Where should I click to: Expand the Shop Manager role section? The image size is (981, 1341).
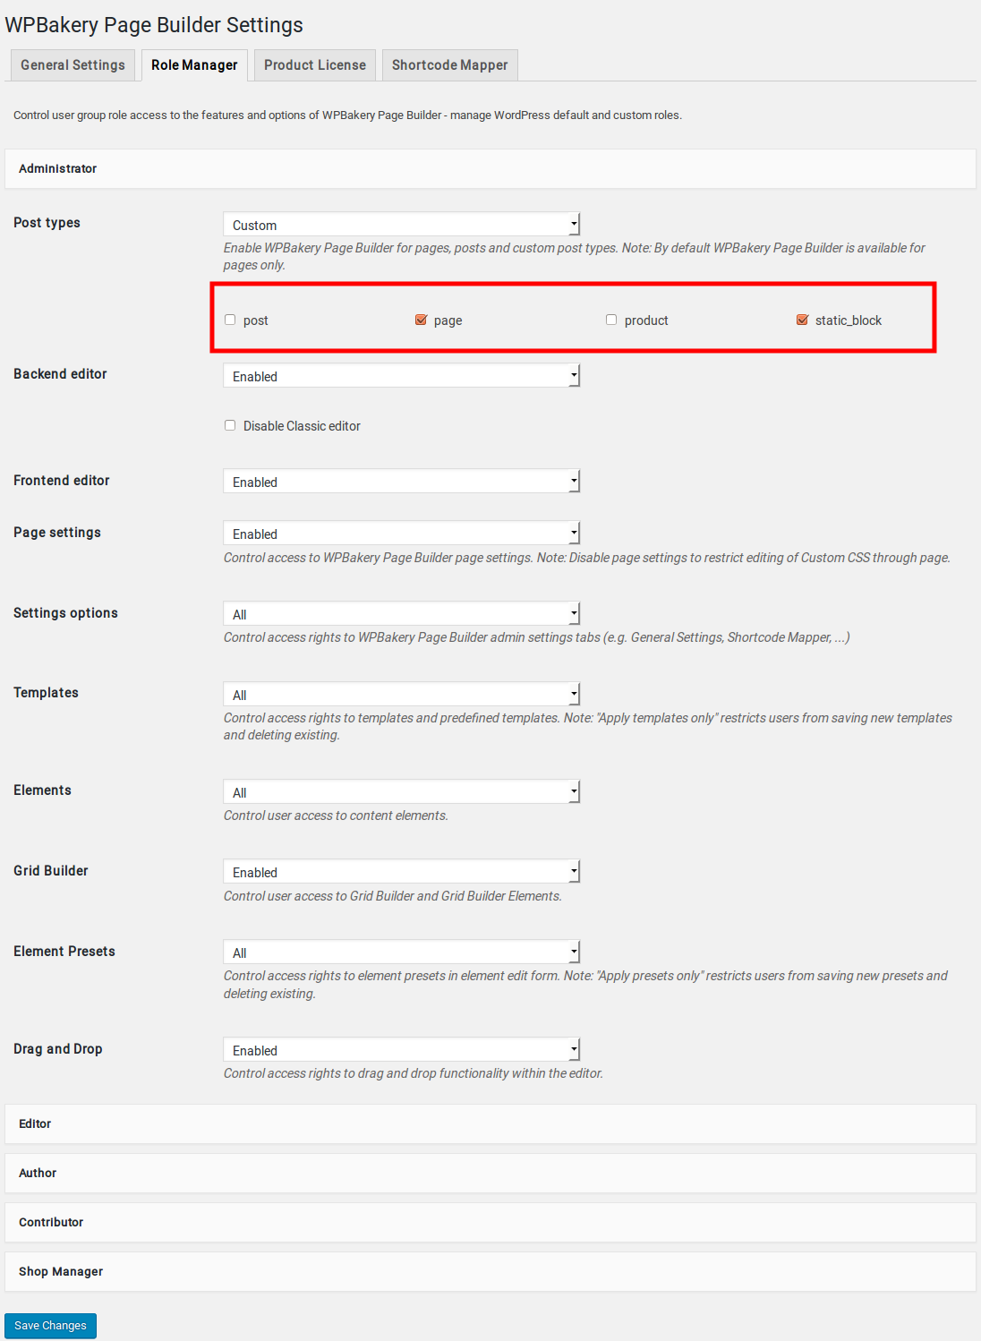coord(490,1271)
